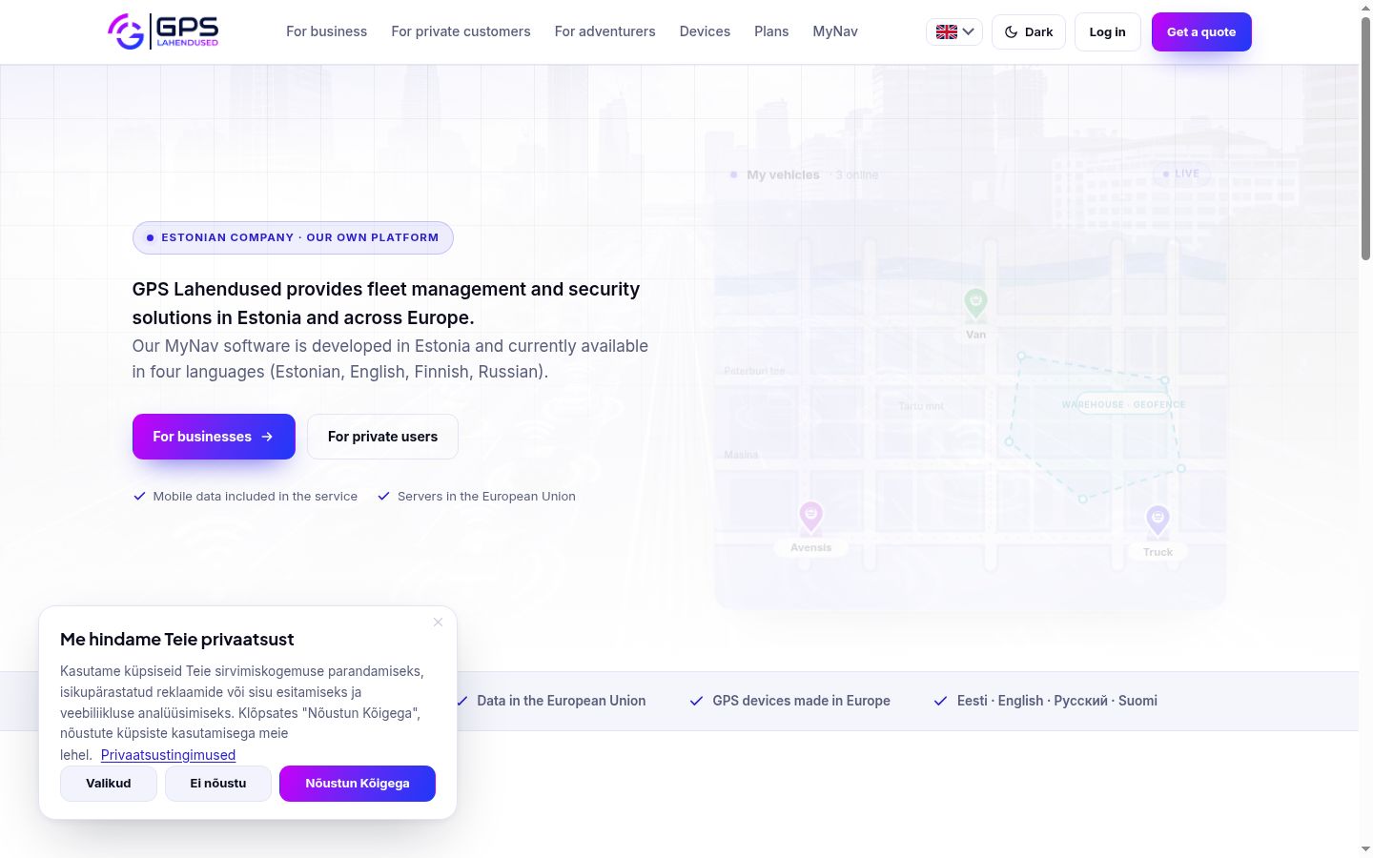1373x858 pixels.
Task: Accept cookies with Nõustun Kõigega
Action: (358, 784)
